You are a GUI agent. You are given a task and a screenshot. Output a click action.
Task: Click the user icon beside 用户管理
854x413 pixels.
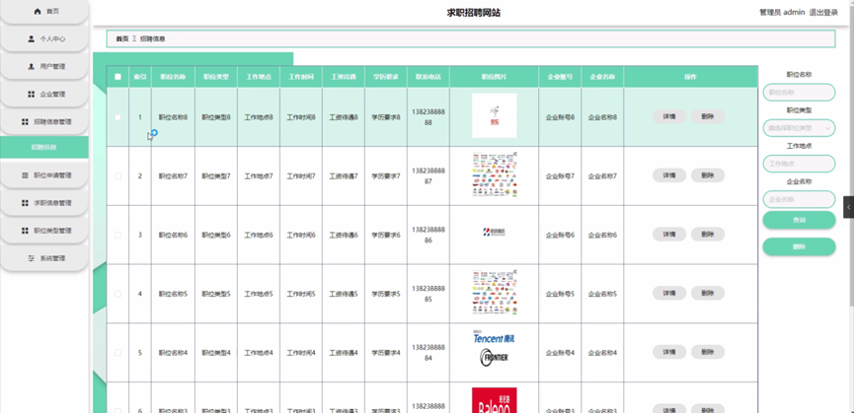tap(31, 66)
